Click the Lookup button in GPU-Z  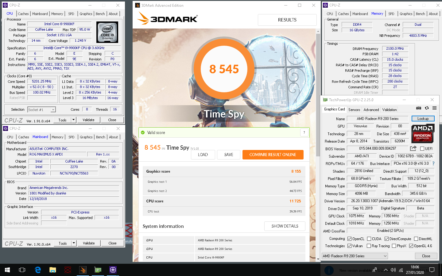[423, 119]
